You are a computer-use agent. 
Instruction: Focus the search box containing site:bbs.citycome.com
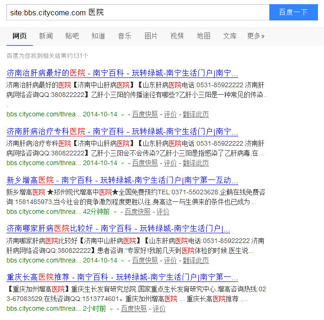tap(138, 12)
